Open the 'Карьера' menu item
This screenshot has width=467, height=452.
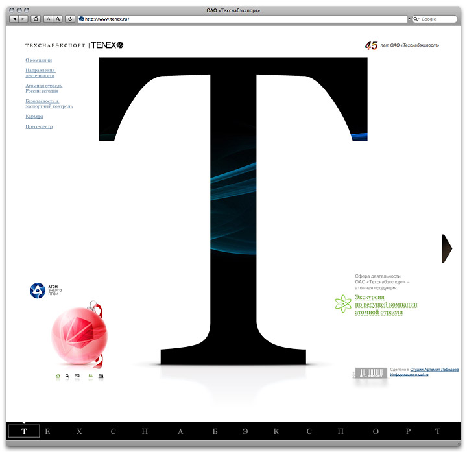point(34,117)
